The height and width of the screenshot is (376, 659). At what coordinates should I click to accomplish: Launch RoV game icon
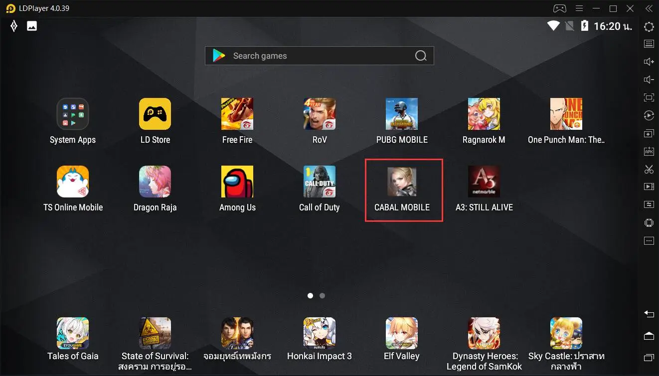pos(320,114)
